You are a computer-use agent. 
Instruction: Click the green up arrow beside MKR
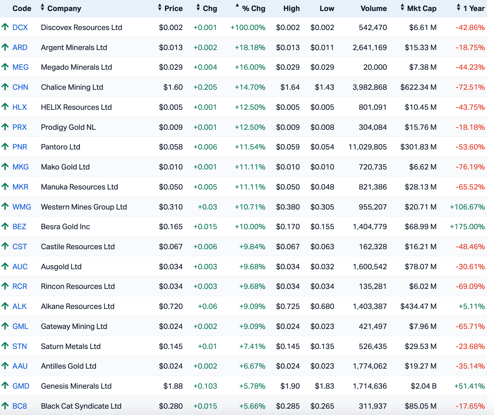(x=5, y=186)
